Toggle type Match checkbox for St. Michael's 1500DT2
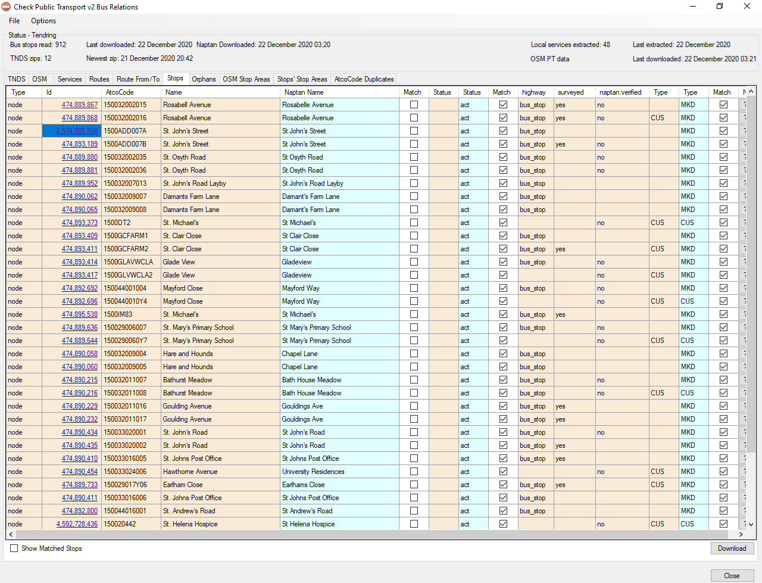Viewport: 762px width, 583px height. click(724, 223)
